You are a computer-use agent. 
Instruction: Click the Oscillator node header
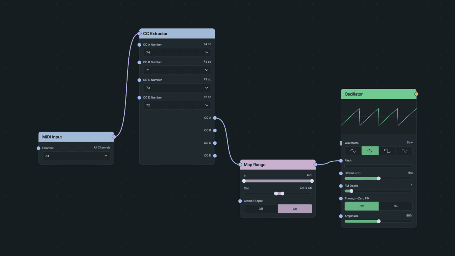(379, 94)
